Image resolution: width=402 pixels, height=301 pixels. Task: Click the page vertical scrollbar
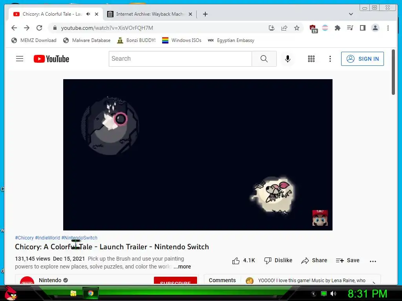[393, 73]
